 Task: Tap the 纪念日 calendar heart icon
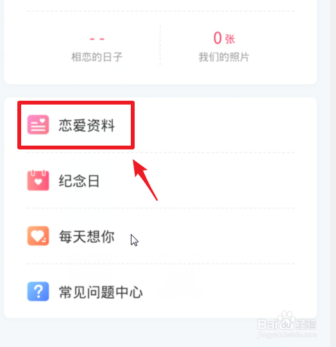(x=38, y=180)
